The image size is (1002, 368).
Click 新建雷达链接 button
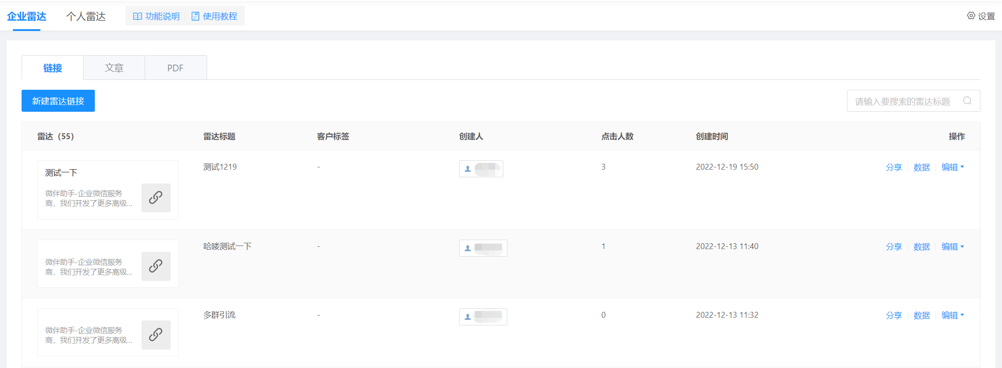[58, 101]
